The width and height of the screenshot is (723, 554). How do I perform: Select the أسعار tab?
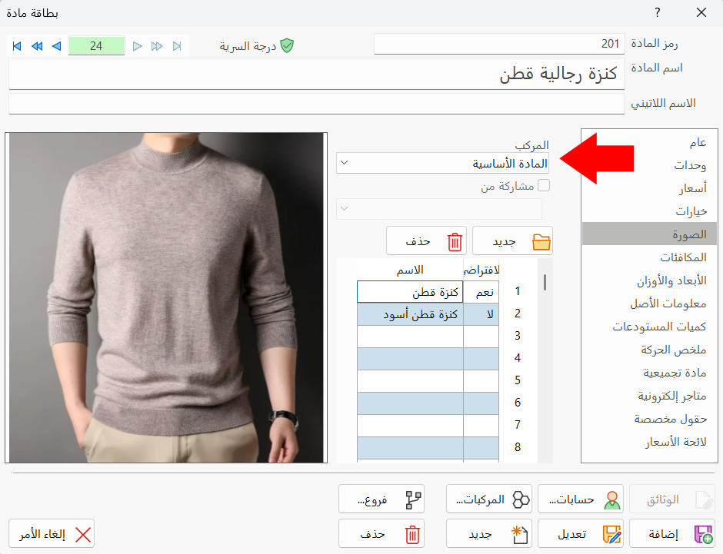pos(649,188)
